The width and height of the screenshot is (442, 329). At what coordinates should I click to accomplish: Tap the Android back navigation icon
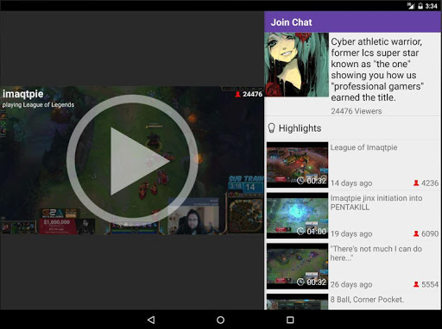click(151, 320)
